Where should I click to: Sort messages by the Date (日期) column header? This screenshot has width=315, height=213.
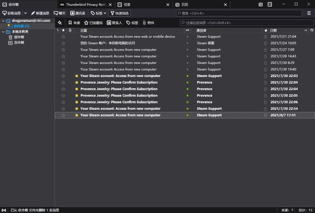pyautogui.click(x=286, y=30)
